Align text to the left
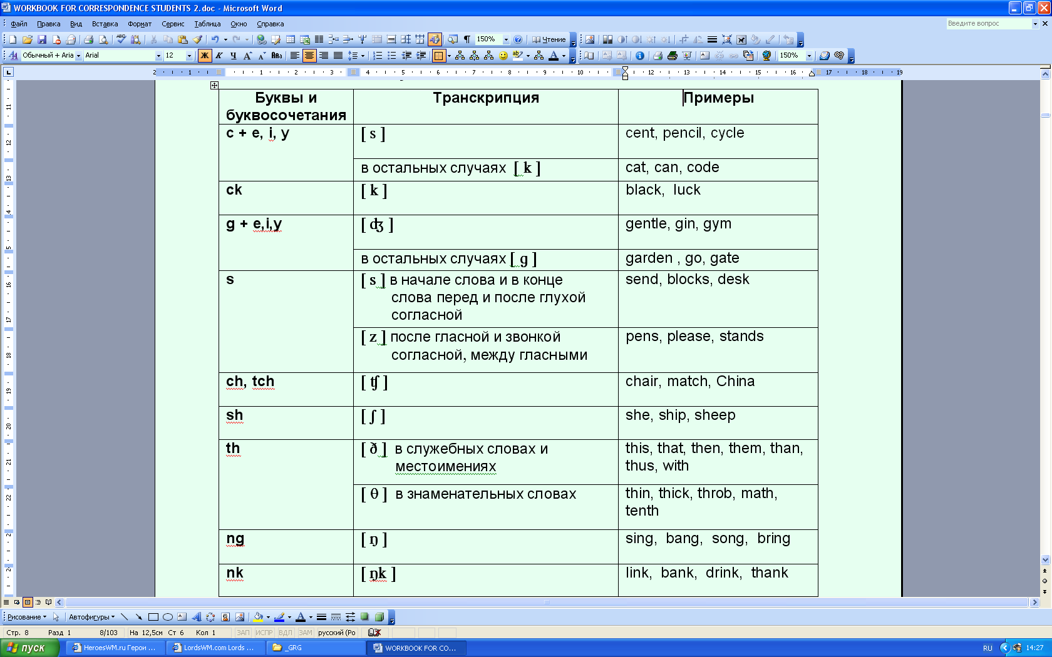The height and width of the screenshot is (657, 1052). tap(294, 56)
